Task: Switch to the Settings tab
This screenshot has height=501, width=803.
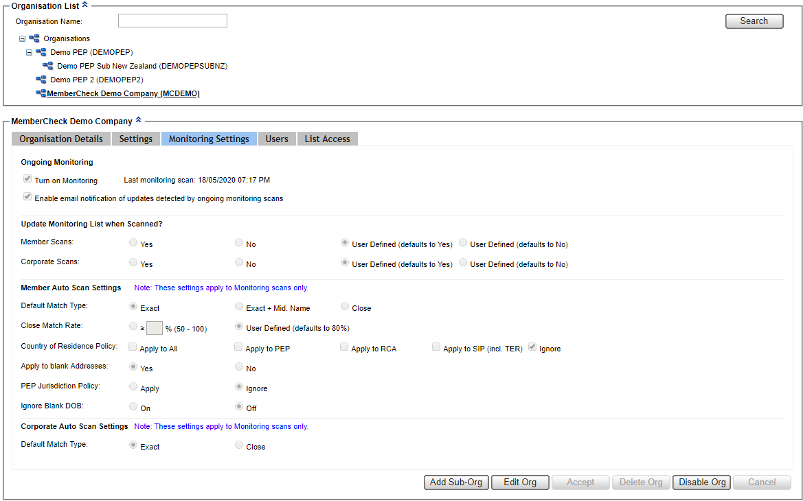Action: (136, 139)
